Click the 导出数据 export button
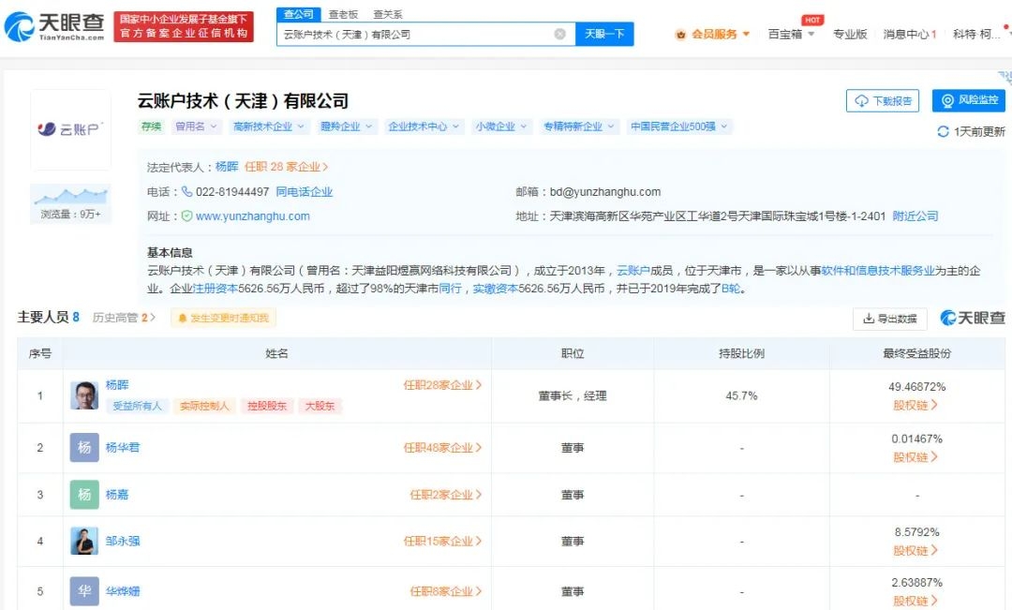1012x610 pixels. click(x=890, y=319)
